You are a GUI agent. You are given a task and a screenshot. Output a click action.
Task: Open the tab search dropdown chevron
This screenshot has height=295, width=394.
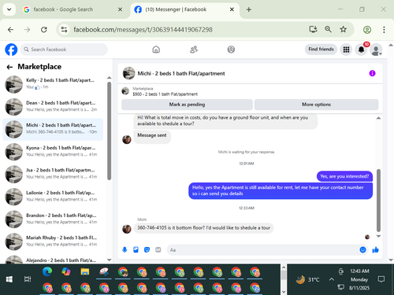coord(9,9)
